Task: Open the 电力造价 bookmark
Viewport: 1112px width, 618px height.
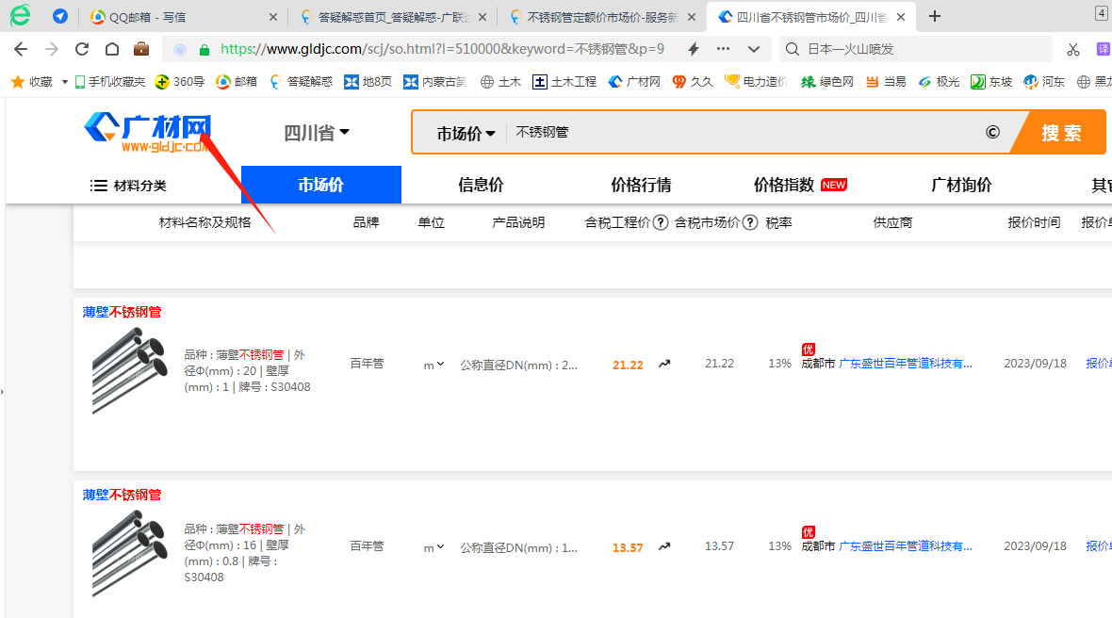Action: click(756, 82)
